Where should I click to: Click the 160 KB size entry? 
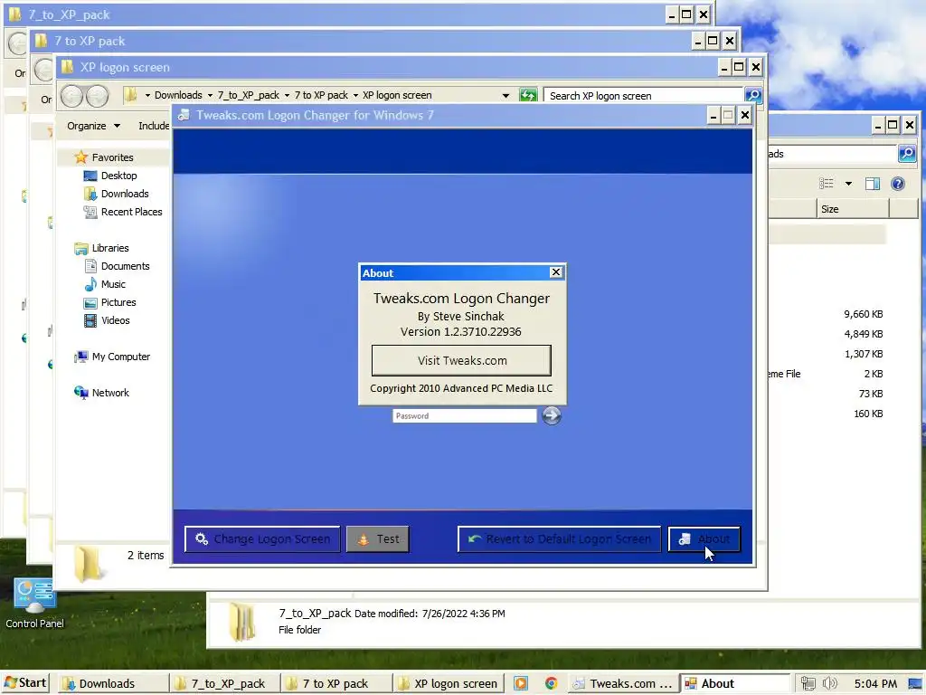coord(868,414)
